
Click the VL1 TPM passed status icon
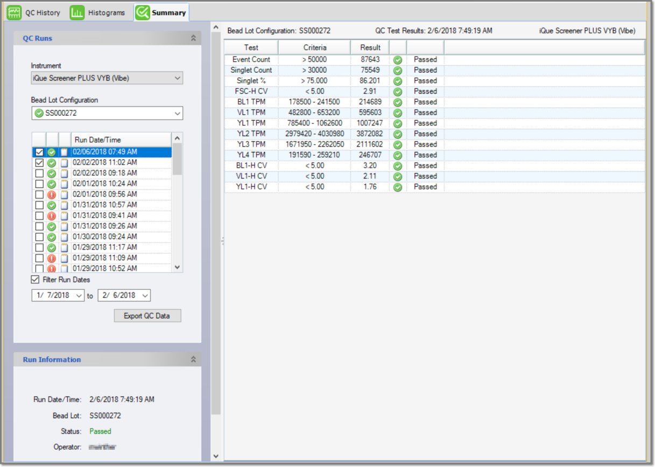pyautogui.click(x=398, y=113)
